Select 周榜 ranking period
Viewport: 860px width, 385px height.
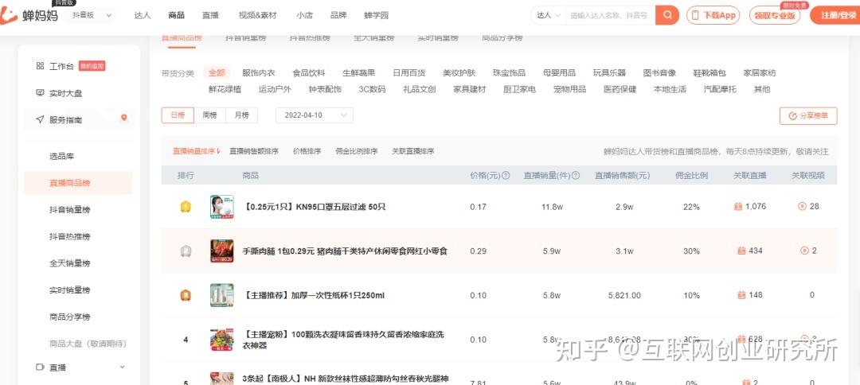tap(210, 115)
